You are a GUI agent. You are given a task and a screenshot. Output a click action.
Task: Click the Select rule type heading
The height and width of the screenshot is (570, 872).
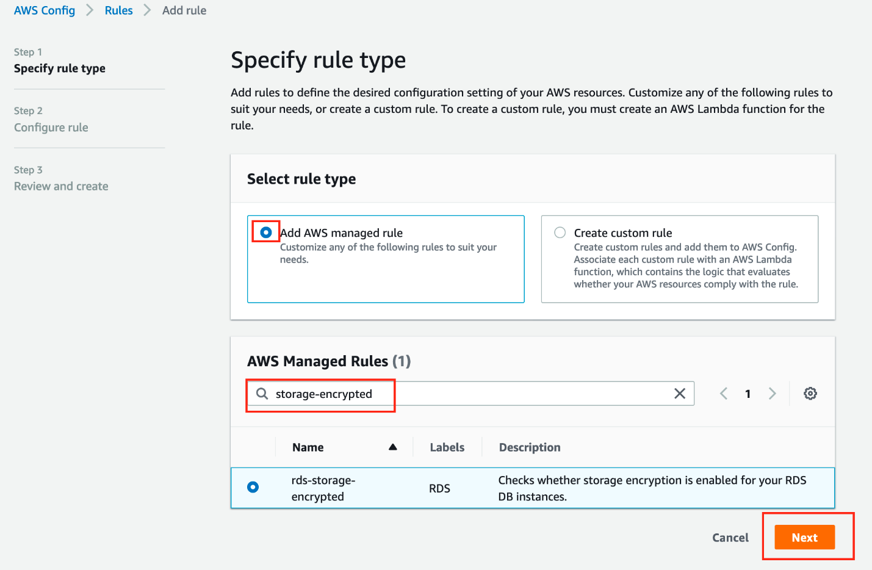point(301,179)
